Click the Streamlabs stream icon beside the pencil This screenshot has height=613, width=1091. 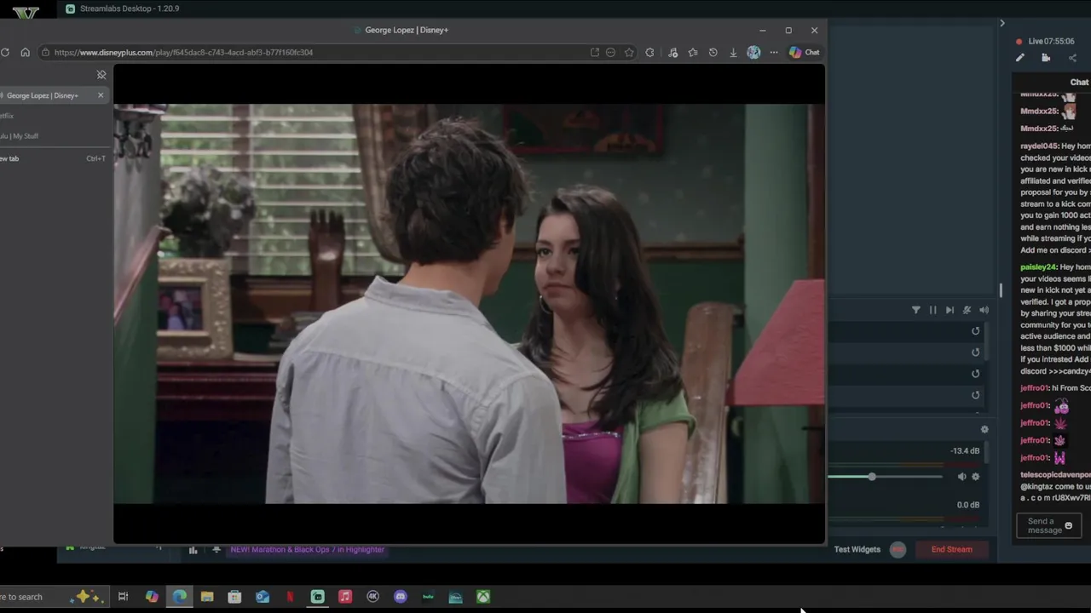[1046, 58]
